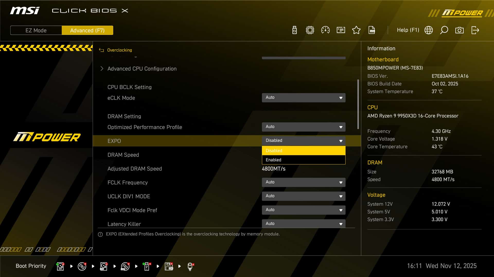Click the profile card icon in the toolbar
The height and width of the screenshot is (277, 494).
pos(341,30)
